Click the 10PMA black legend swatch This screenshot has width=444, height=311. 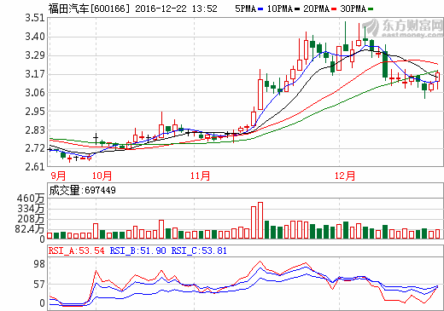297,9
